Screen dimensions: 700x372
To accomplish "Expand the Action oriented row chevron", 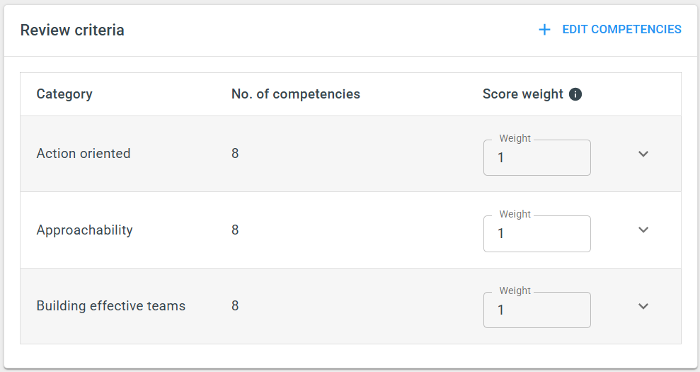I will coord(643,154).
